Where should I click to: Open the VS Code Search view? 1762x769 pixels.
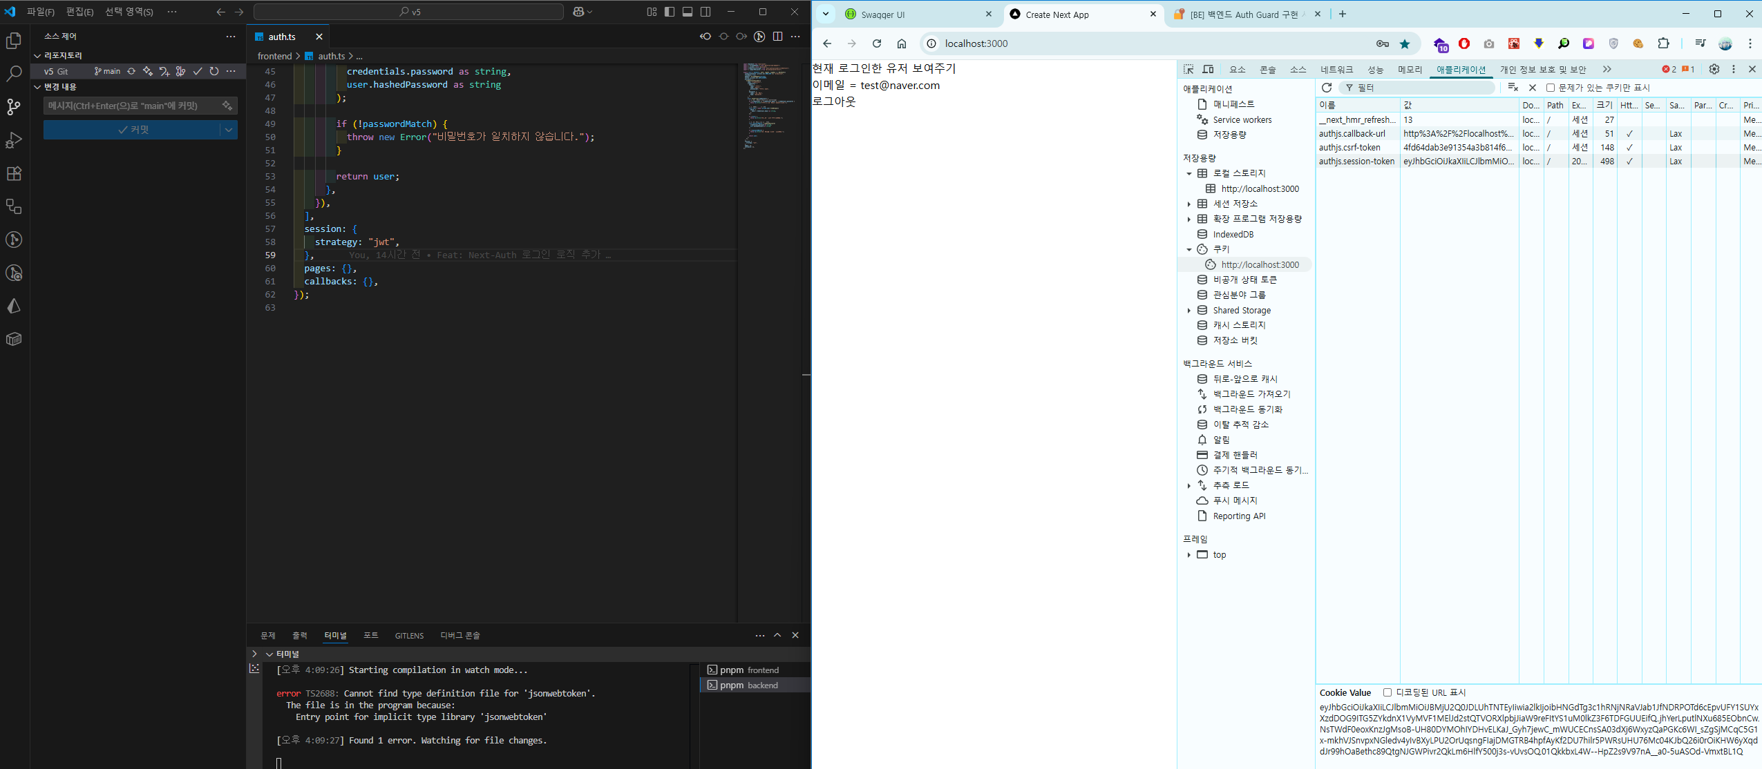tap(14, 74)
